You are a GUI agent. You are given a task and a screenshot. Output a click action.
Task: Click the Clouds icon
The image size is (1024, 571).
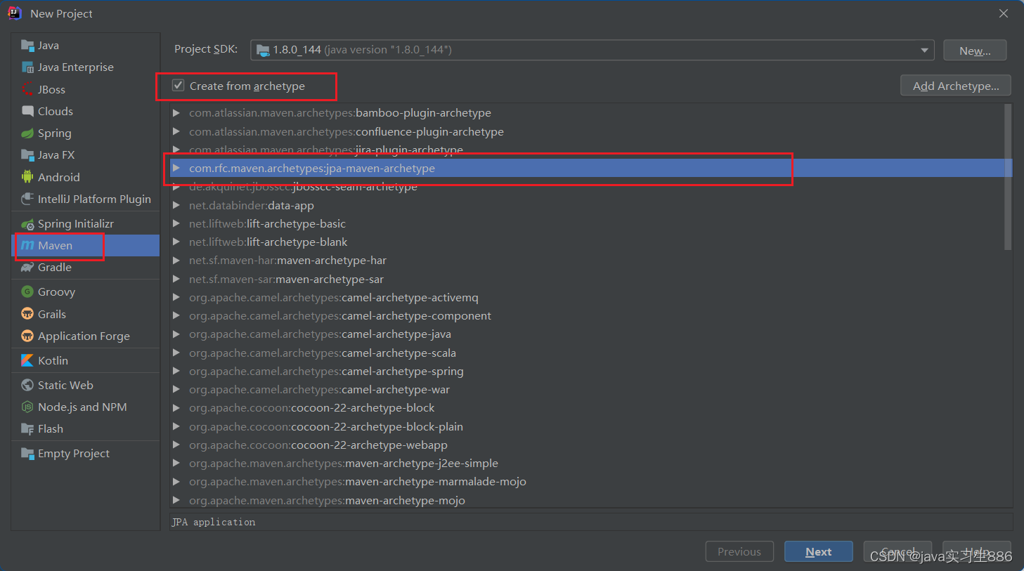click(x=27, y=111)
